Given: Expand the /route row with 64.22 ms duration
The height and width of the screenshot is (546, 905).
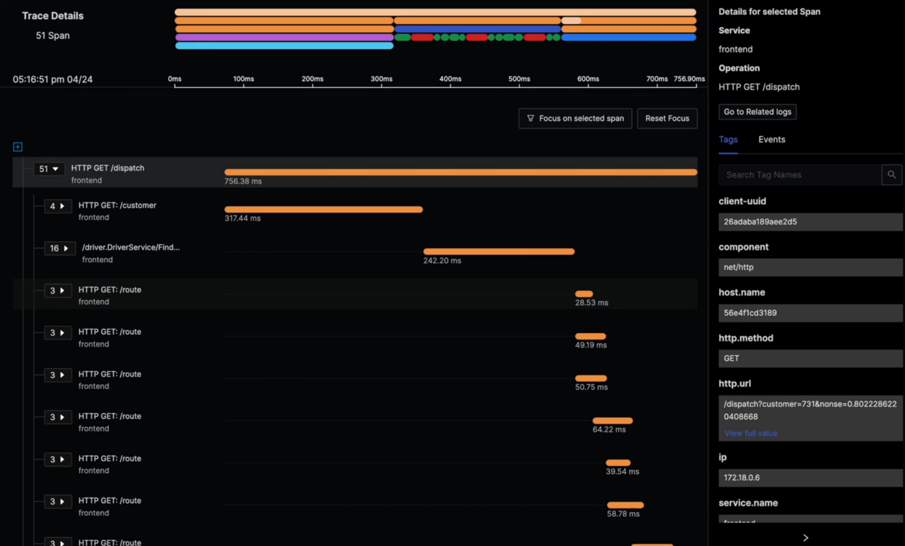Looking at the screenshot, I should point(58,417).
